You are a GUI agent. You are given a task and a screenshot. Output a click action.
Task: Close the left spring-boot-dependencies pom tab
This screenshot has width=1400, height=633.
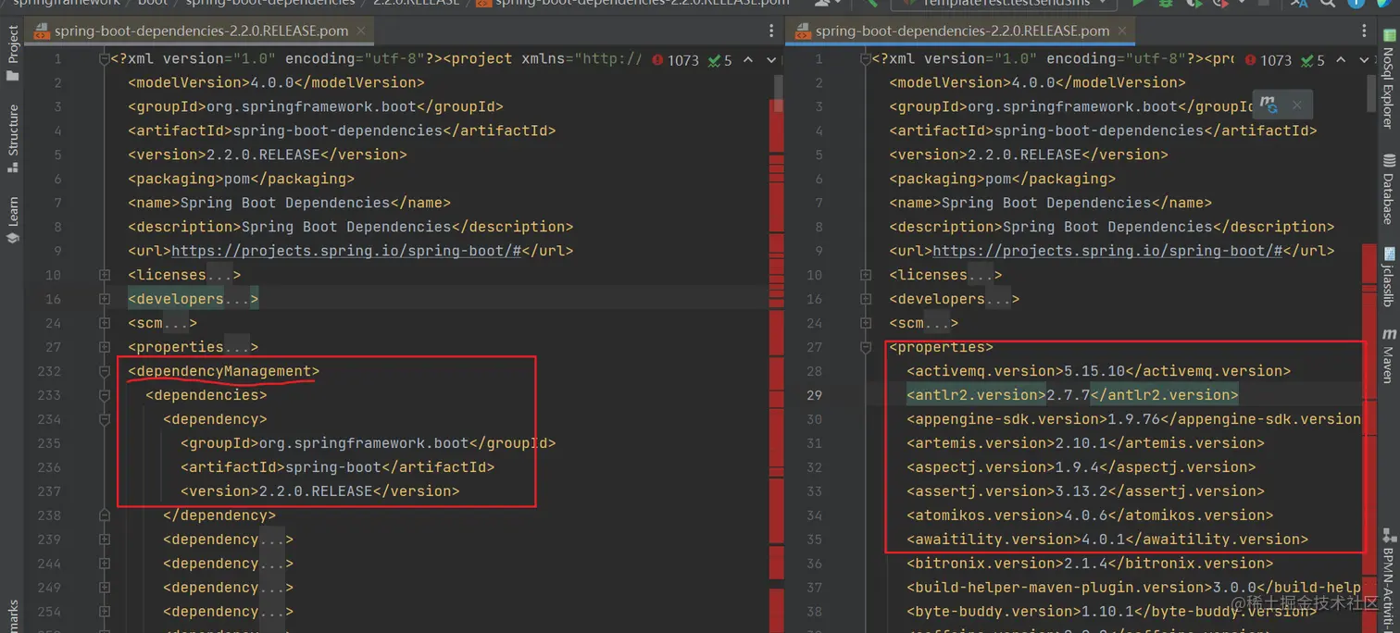[361, 31]
